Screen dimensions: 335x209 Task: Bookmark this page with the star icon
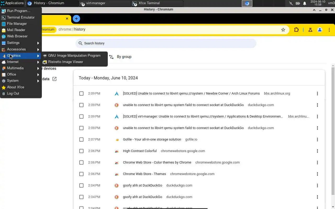click(283, 30)
